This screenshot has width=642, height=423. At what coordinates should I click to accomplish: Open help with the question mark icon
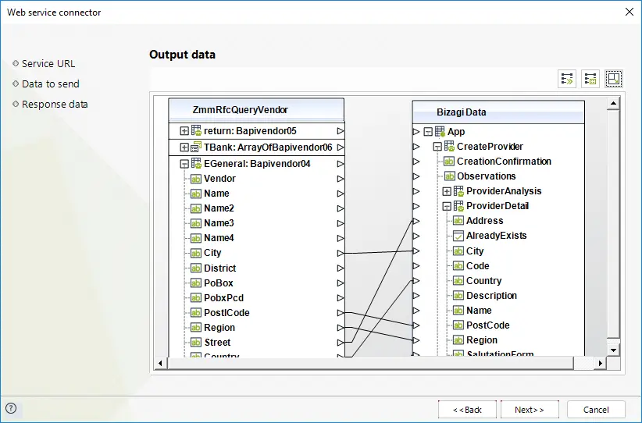[x=11, y=408]
